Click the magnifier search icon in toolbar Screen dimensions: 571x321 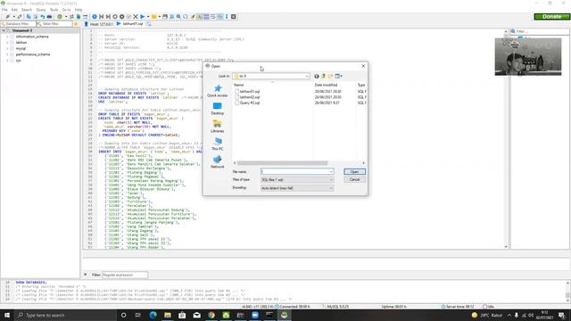pos(178,17)
